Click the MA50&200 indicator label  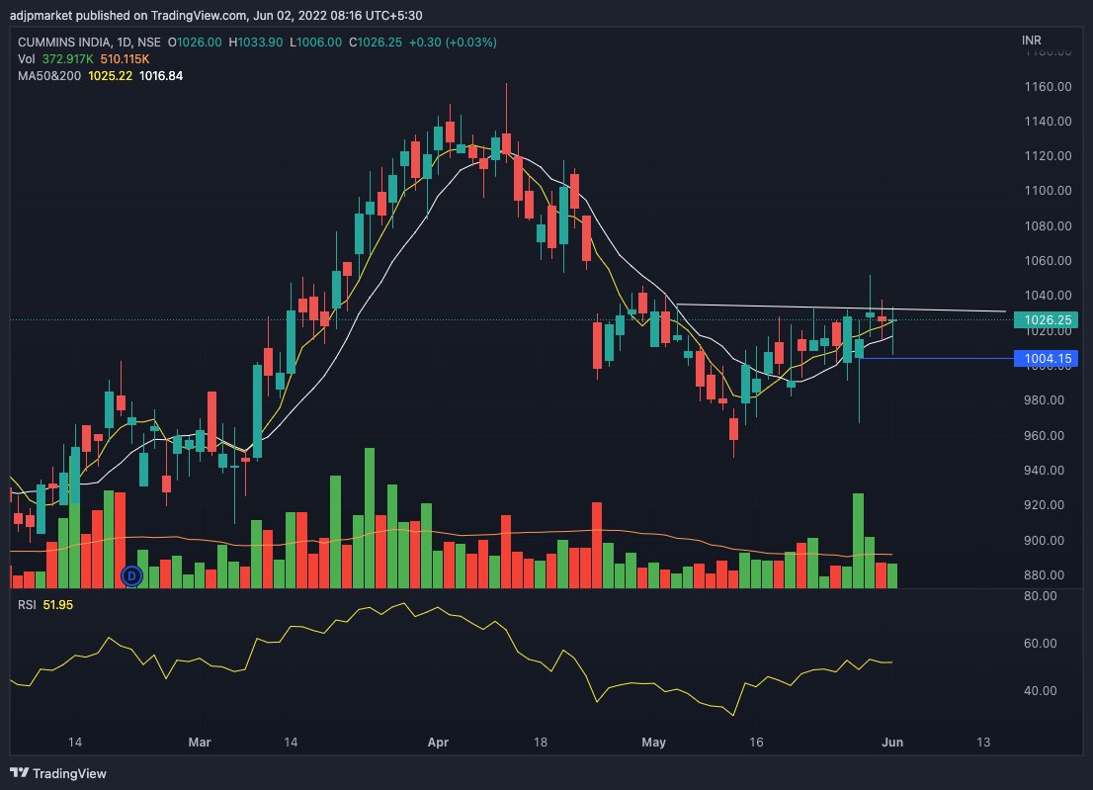[49, 76]
